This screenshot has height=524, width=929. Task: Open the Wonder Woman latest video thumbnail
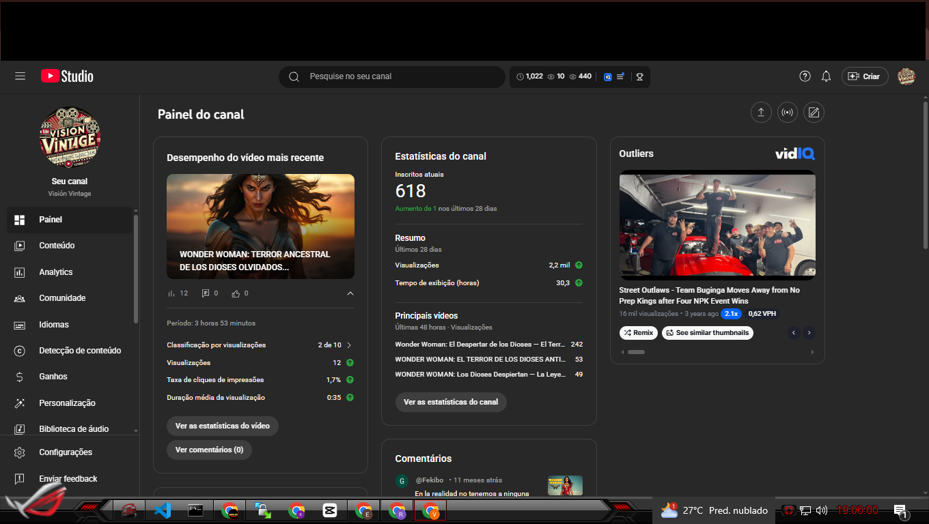[x=260, y=226]
